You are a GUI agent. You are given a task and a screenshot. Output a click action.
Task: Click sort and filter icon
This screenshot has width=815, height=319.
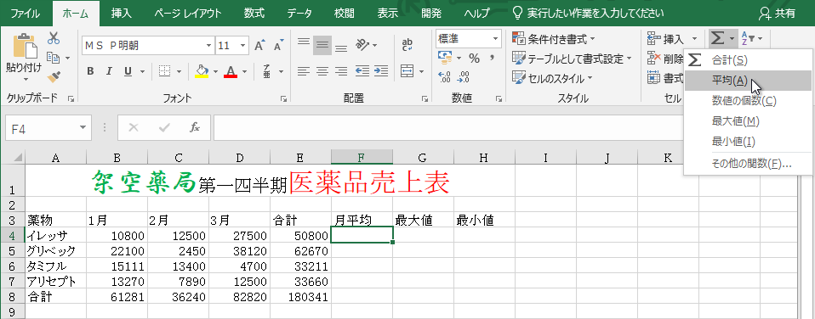coord(748,38)
